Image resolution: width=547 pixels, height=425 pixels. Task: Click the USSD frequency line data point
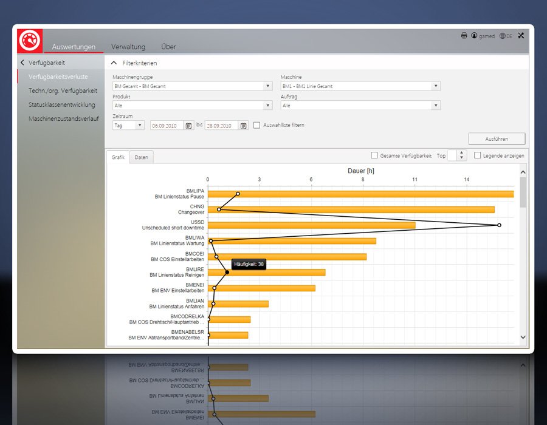click(499, 225)
